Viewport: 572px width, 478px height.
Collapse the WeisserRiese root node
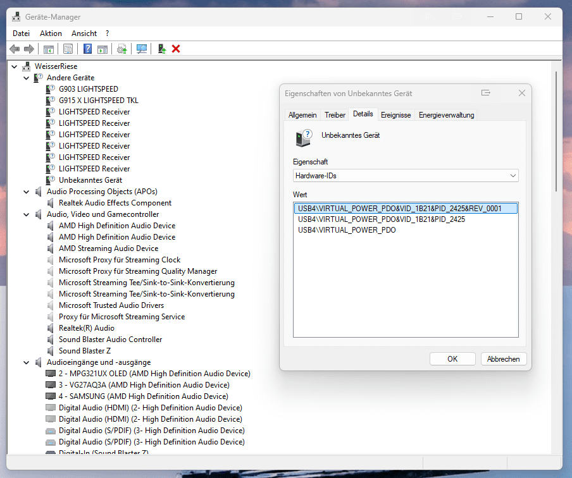[14, 66]
